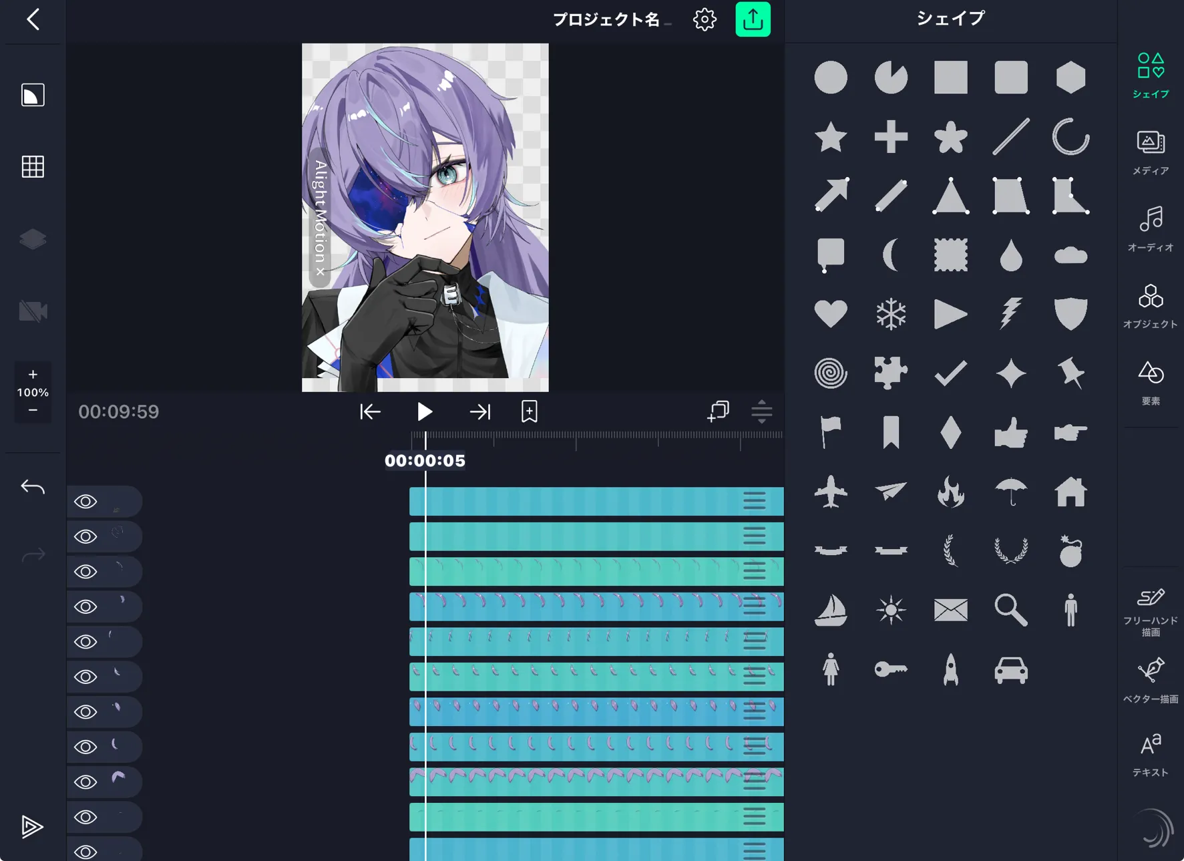Insert the magnifying glass shape
Viewport: 1184px width, 861px height.
[x=1011, y=610]
